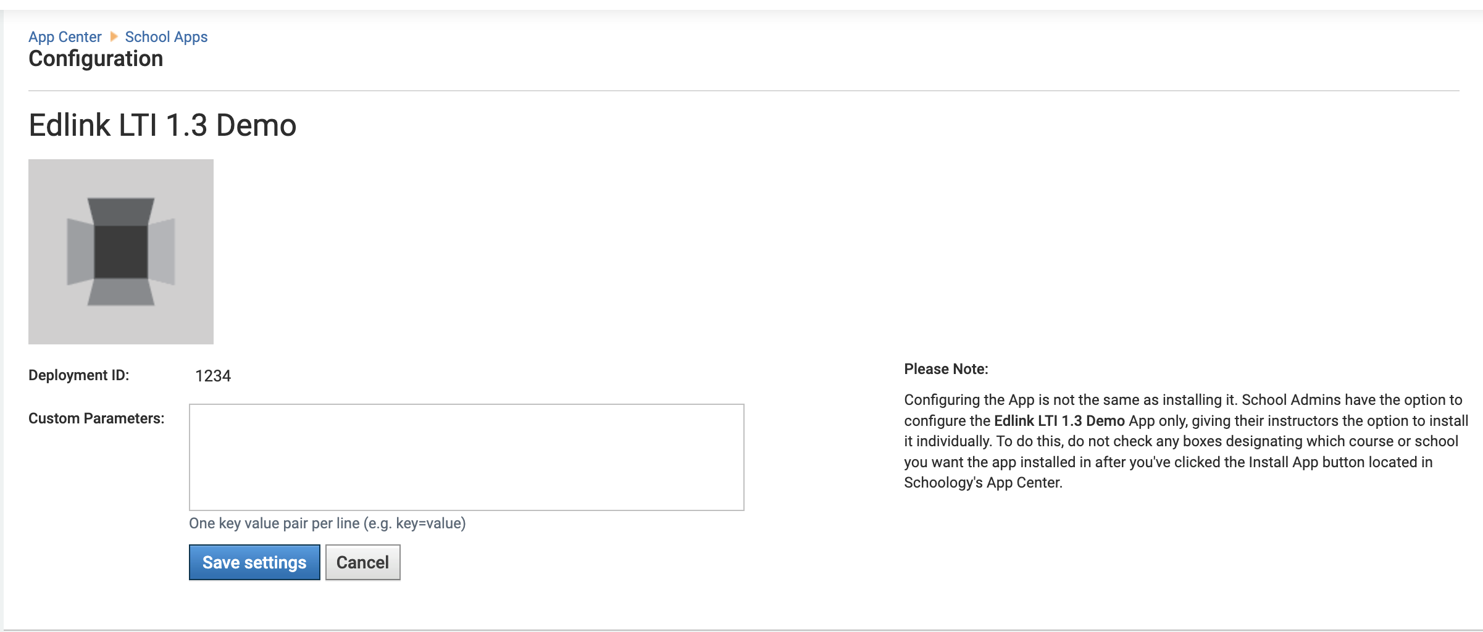1483x632 pixels.
Task: Select the Deployment ID value 1234
Action: pos(213,375)
